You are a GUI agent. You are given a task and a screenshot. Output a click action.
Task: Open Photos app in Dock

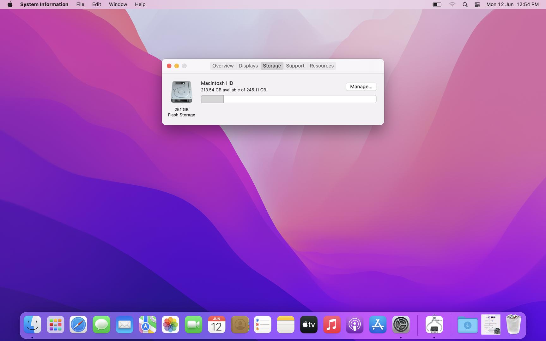pyautogui.click(x=170, y=325)
